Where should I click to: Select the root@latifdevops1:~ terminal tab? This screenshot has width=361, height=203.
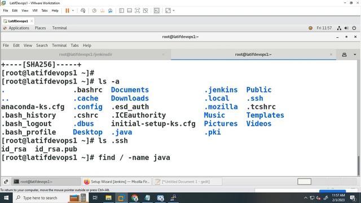253,55
